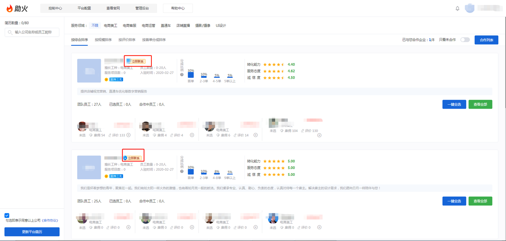The image size is (506, 241).
Task: Sort companies by 按评价排序
Action: click(x=127, y=40)
